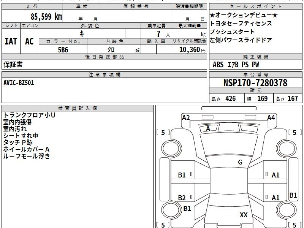The width and height of the screenshot is (304, 228).
Task: Select color number 5B6
Action: 63,50
